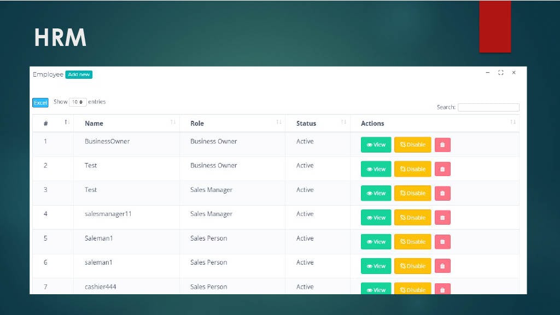The width and height of the screenshot is (560, 315).
Task: Click the trash icon for cashier444
Action: 442,290
